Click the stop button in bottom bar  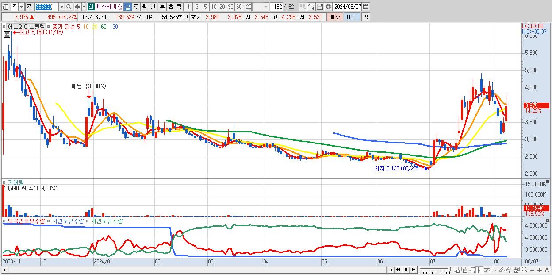(406, 270)
